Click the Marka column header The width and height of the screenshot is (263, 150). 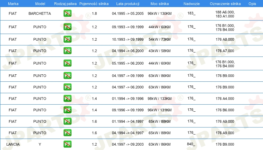pos(13,4)
